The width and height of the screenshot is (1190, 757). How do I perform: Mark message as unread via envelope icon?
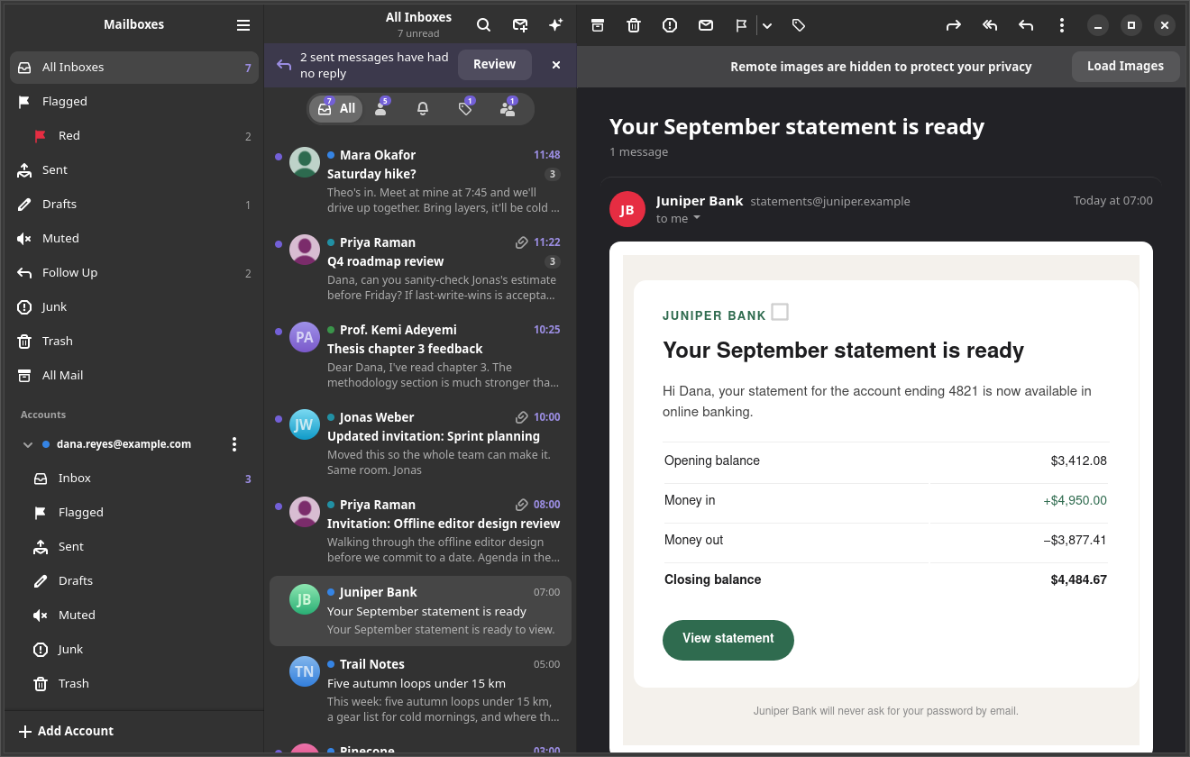(x=706, y=25)
